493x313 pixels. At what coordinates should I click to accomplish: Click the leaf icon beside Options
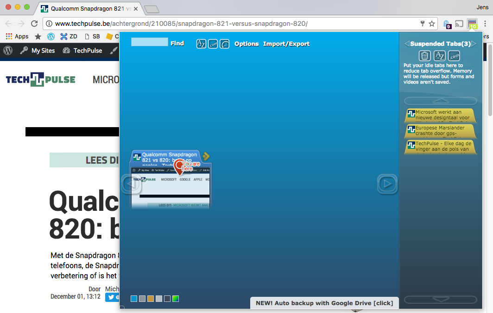tap(224, 44)
